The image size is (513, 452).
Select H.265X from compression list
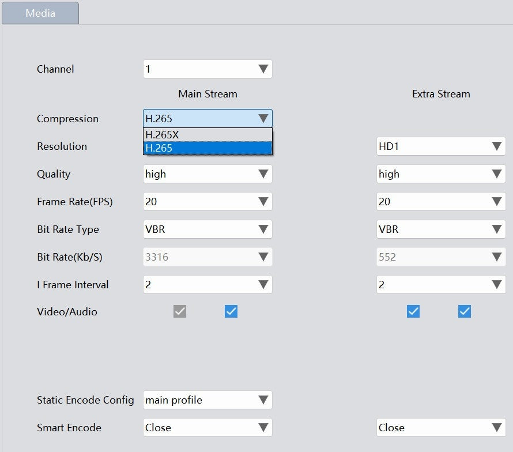[x=208, y=135]
